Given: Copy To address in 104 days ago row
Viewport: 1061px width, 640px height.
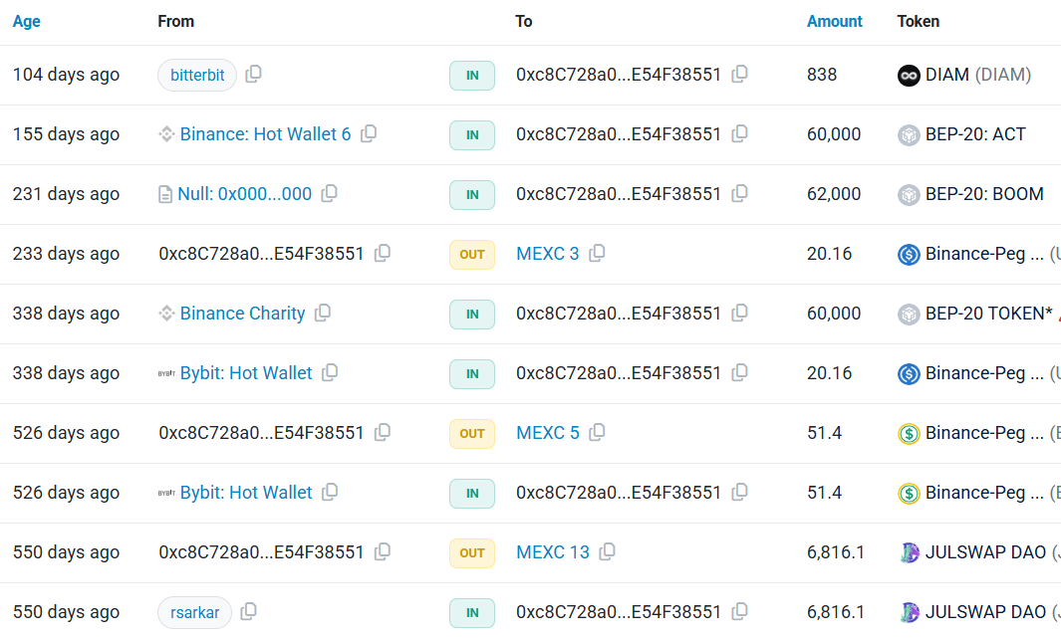Looking at the screenshot, I should (740, 74).
